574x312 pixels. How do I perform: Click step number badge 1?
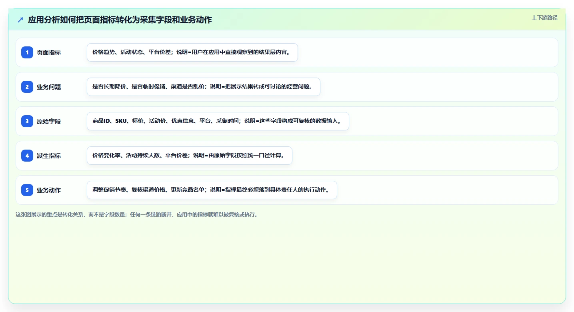(x=27, y=52)
